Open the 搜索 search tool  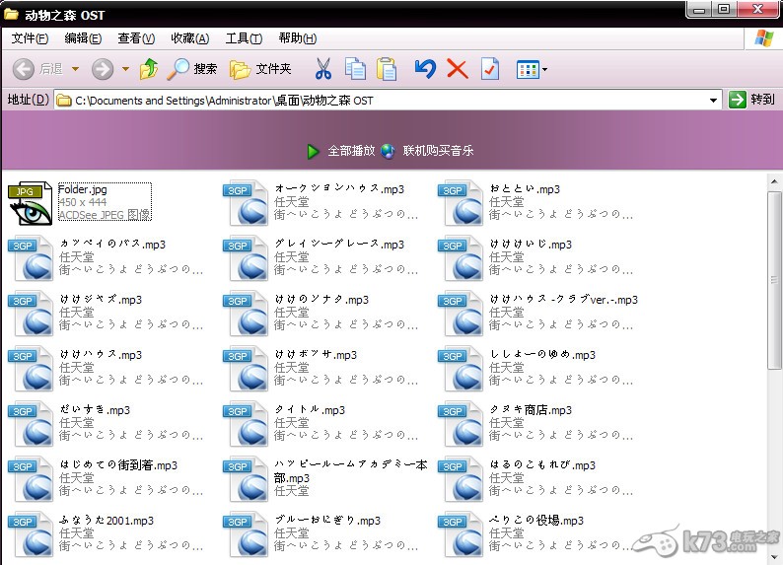(x=192, y=69)
